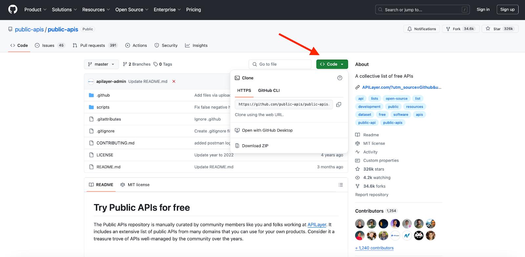Image resolution: width=525 pixels, height=257 pixels.
Task: Click the README outline list icon
Action: (341, 185)
